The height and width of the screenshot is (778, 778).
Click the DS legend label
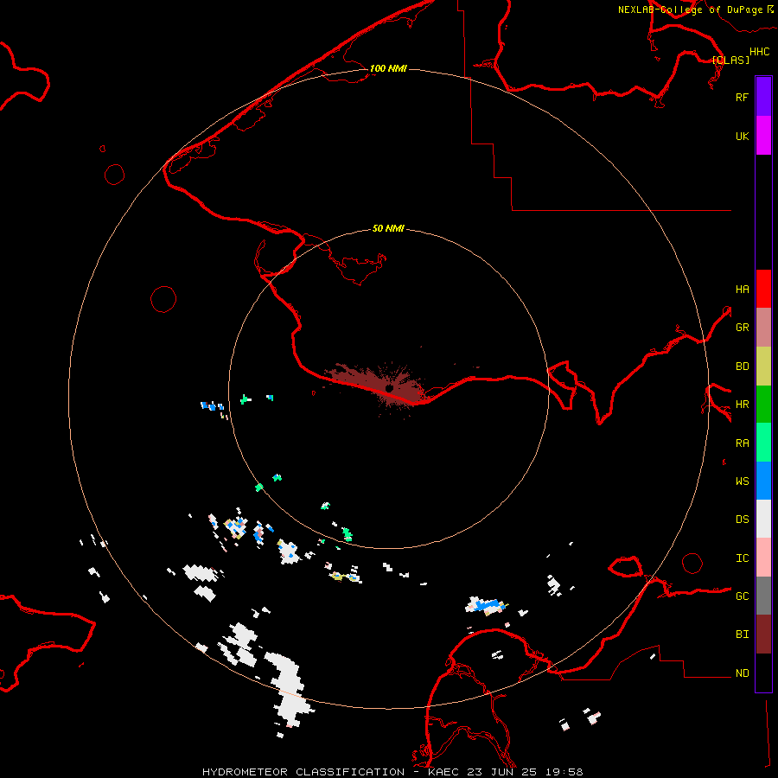coord(742,519)
